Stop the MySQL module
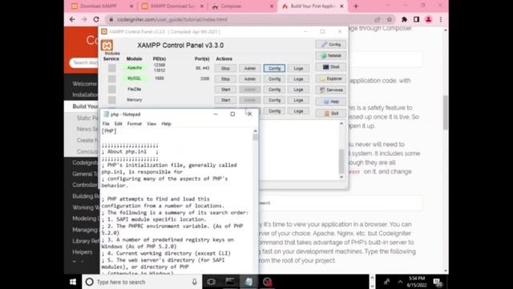The width and height of the screenshot is (513, 289). pyautogui.click(x=225, y=79)
